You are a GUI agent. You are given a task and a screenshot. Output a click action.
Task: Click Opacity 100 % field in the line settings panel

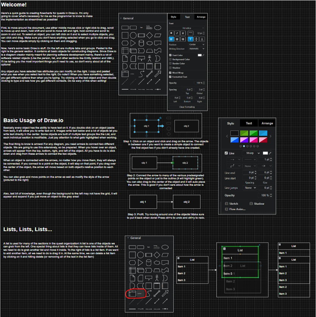265,195
